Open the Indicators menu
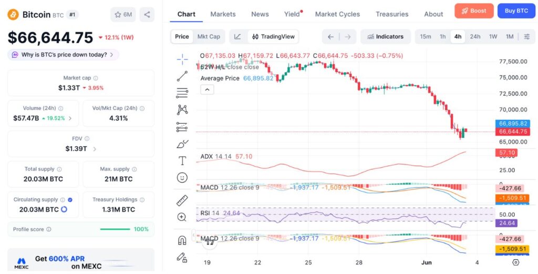 point(385,37)
